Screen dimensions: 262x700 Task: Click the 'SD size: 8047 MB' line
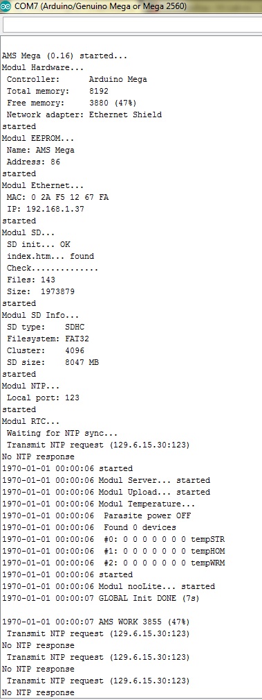click(53, 363)
